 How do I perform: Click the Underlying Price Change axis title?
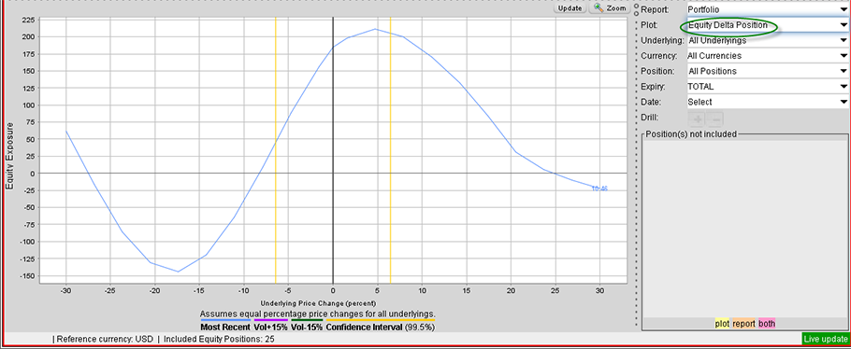click(x=318, y=303)
